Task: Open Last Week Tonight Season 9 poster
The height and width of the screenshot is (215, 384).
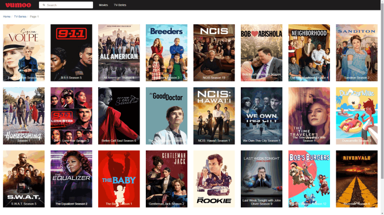Action: [x=262, y=179]
